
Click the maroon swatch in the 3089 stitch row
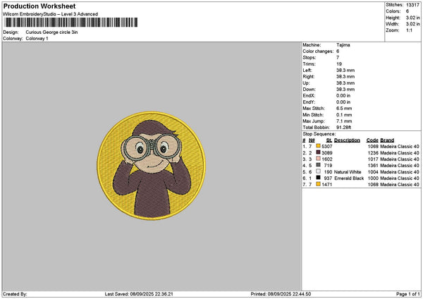318,152
